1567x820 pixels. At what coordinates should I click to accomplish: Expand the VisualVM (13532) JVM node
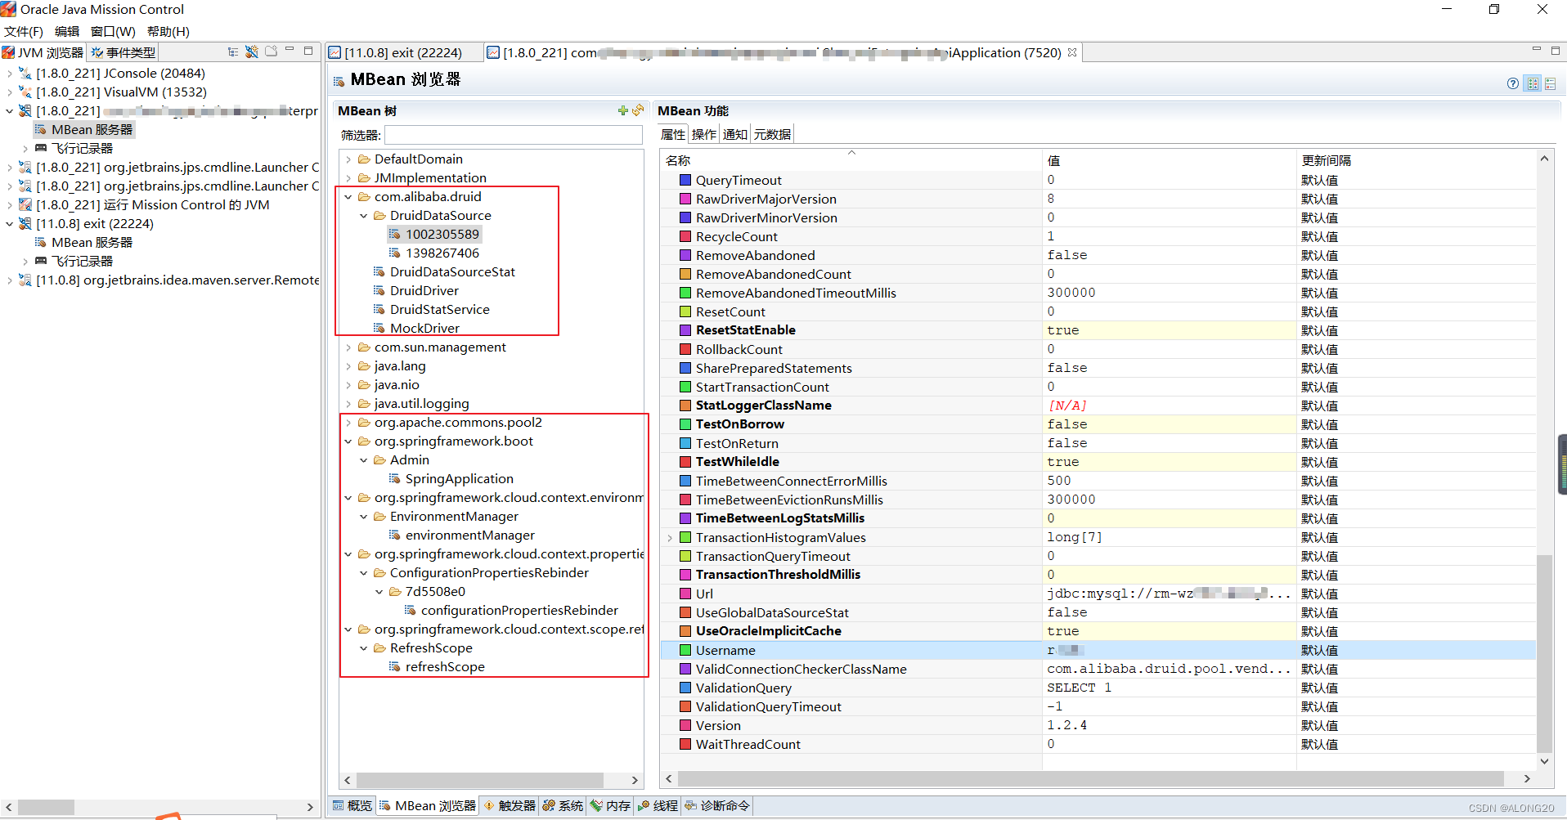point(9,92)
